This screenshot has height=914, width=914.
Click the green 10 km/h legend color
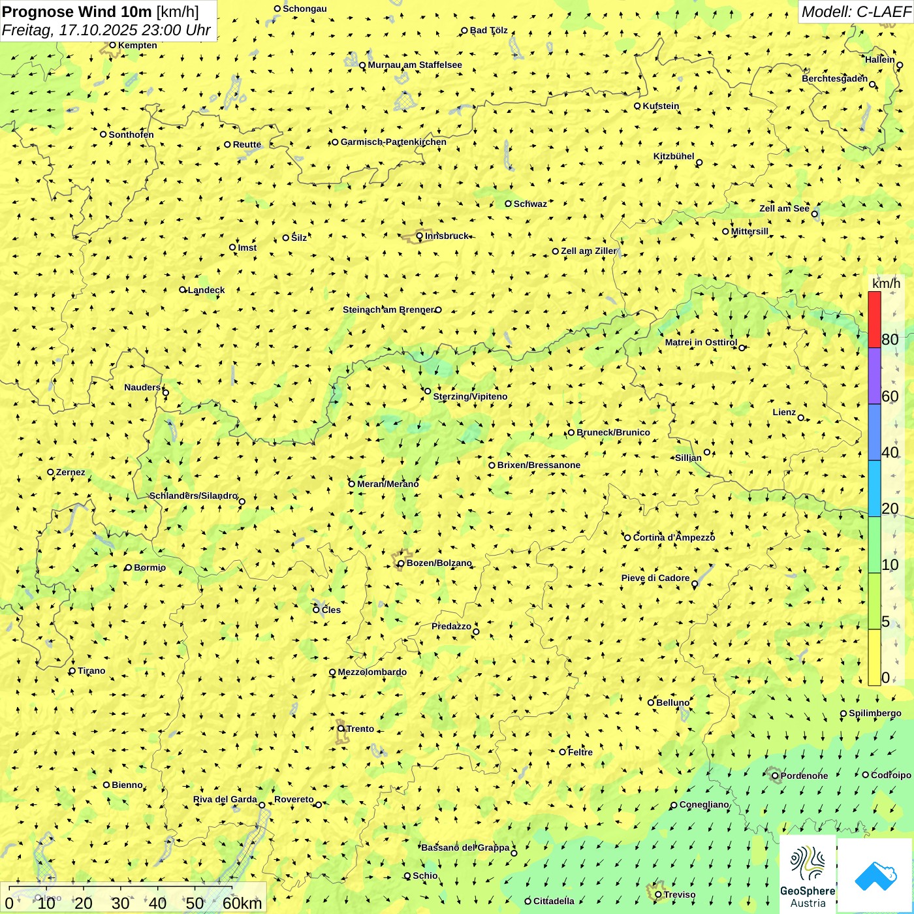point(874,545)
